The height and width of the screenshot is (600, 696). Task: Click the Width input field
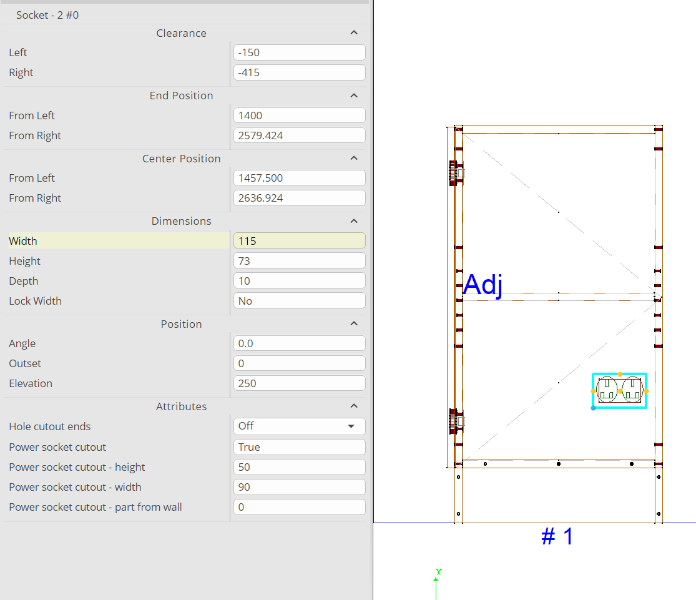coord(299,241)
